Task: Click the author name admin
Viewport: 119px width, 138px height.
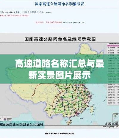Action: (x=49, y=12)
